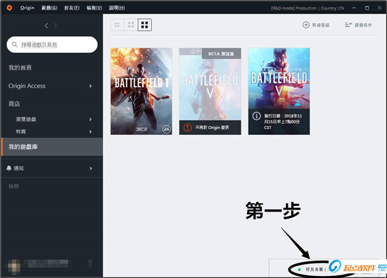Screen dimensions: 387x278
Task: Open the Battlefield V beta game tile
Action: pos(210,92)
